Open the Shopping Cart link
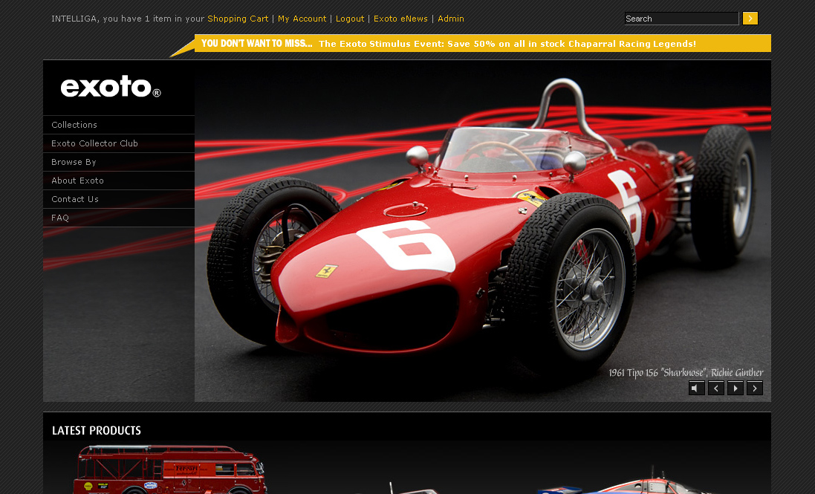Screen dimensions: 815x494 point(238,19)
